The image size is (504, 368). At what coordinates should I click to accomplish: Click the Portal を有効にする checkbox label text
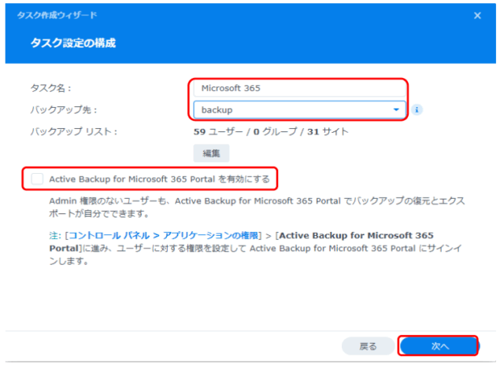[159, 179]
